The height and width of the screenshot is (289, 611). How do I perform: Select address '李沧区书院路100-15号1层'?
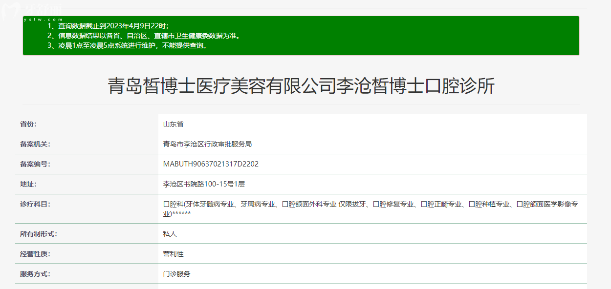203,184
